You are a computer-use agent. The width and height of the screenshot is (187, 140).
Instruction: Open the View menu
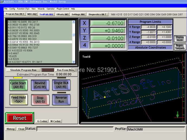pyautogui.click(x=34, y=9)
